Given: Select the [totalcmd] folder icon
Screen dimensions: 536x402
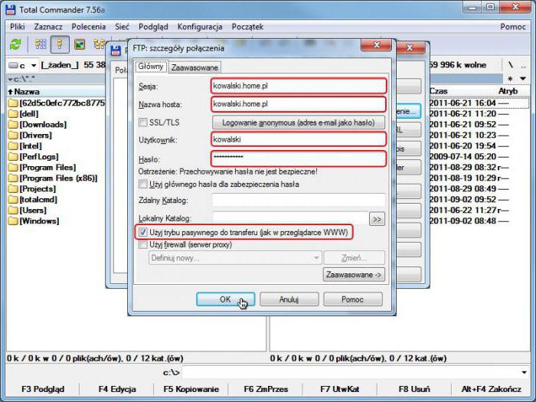Looking at the screenshot, I should [x=13, y=199].
